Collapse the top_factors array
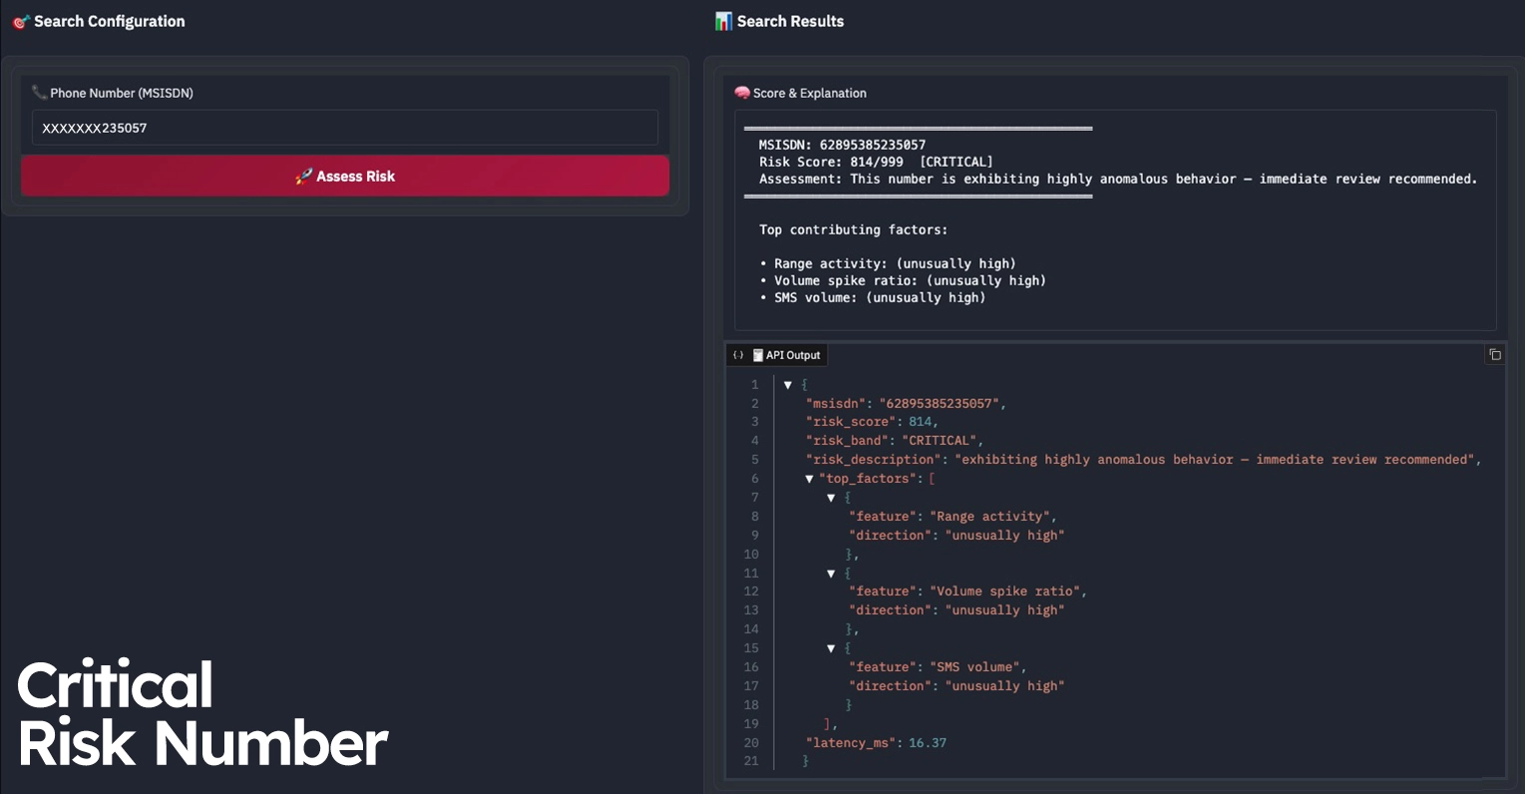This screenshot has width=1525, height=794. click(809, 479)
